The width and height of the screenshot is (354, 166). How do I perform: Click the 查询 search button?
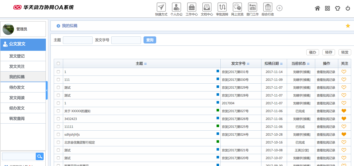click(x=150, y=40)
